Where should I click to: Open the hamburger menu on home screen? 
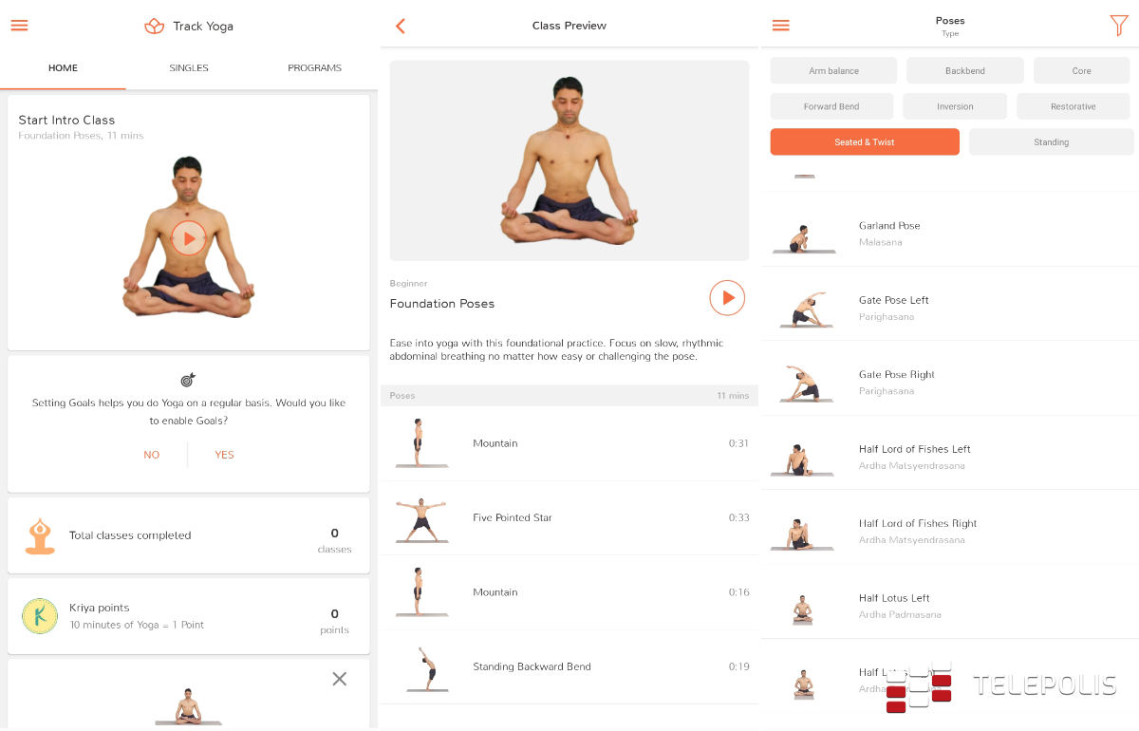pos(19,26)
